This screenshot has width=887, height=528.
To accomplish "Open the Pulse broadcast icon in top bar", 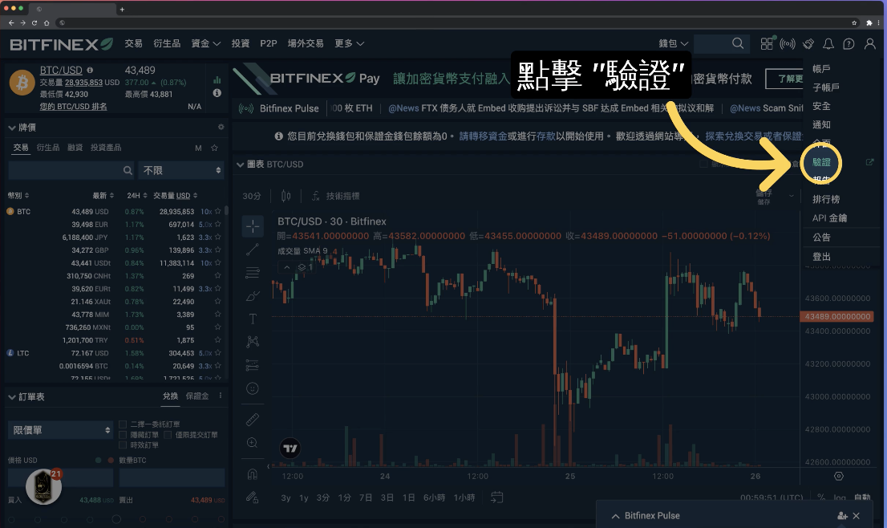I will click(788, 43).
